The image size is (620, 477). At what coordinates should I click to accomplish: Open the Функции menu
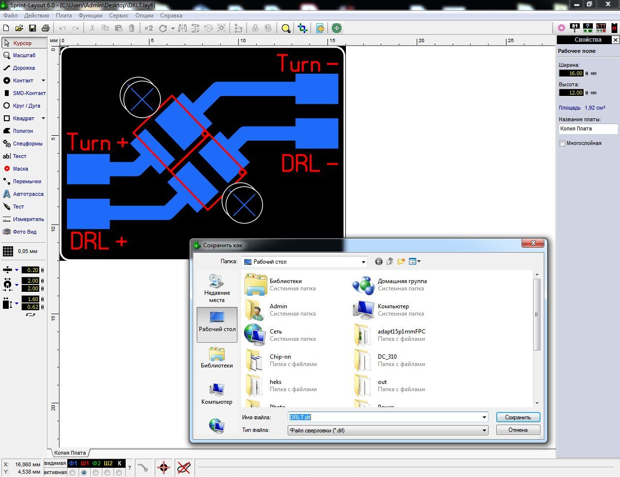pos(90,16)
